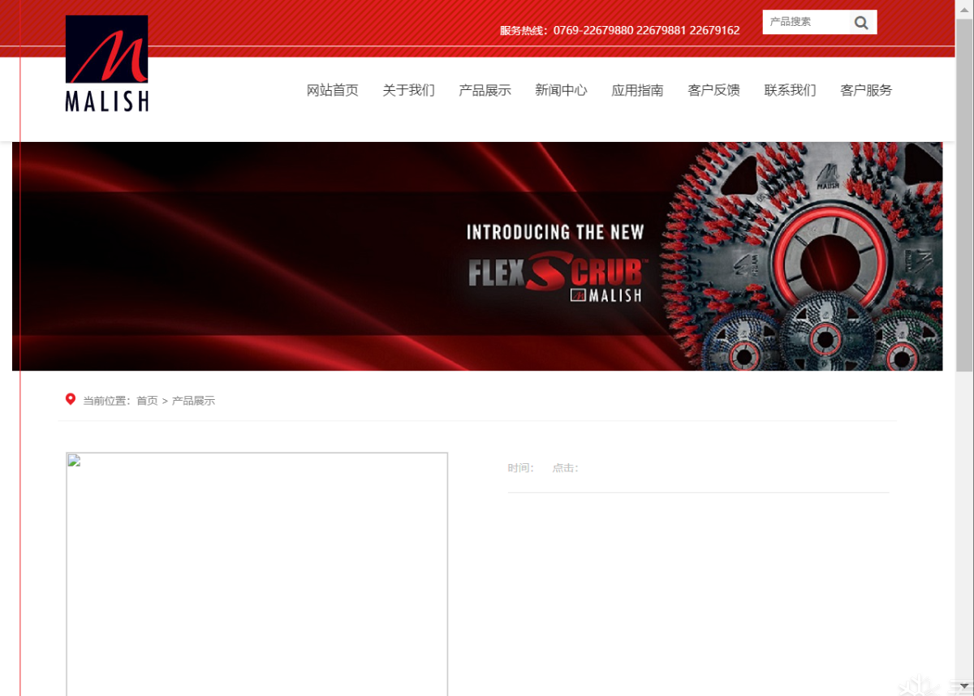Open the 产品展示 navigation menu
This screenshot has width=974, height=696.
[485, 90]
